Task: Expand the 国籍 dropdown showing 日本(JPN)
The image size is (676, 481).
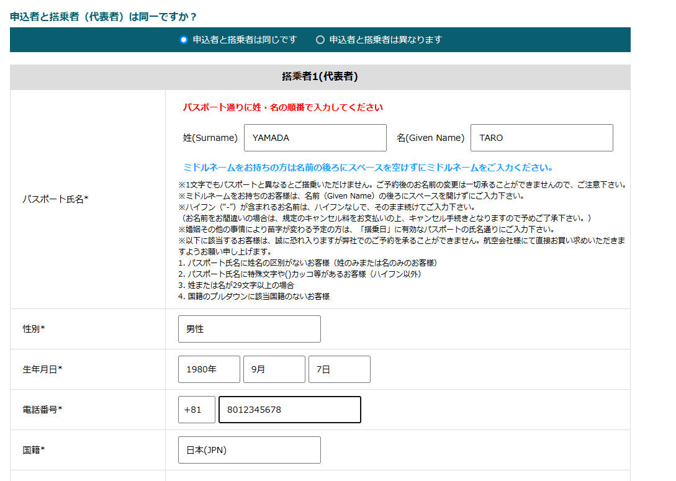Action: click(249, 450)
